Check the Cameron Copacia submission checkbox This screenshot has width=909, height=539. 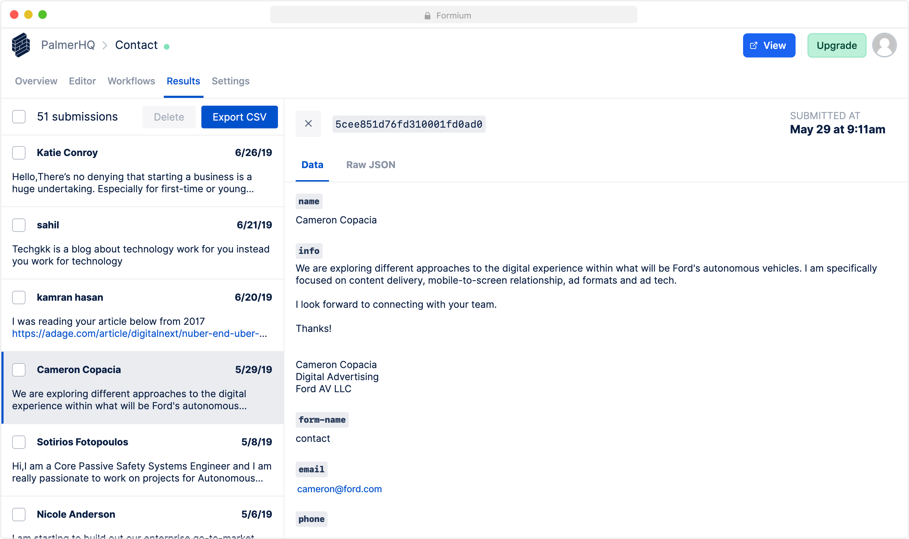point(18,370)
